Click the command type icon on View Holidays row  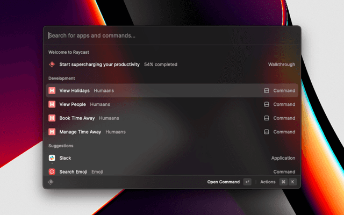[266, 91]
